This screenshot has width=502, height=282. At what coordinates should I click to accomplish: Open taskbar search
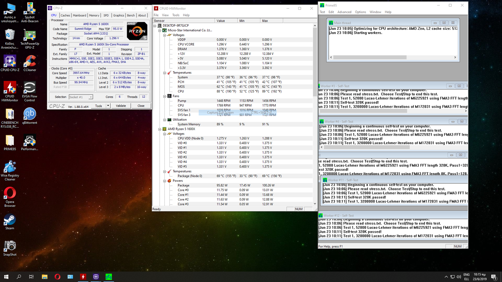(x=19, y=277)
